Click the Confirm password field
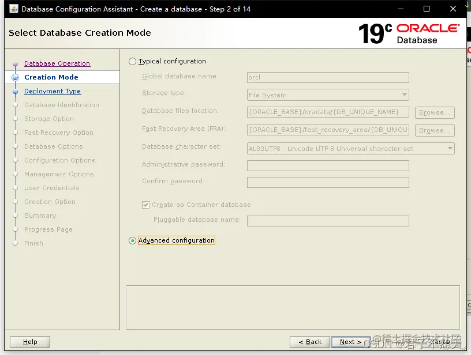Viewport: 471px width, 355px height. pos(328,182)
